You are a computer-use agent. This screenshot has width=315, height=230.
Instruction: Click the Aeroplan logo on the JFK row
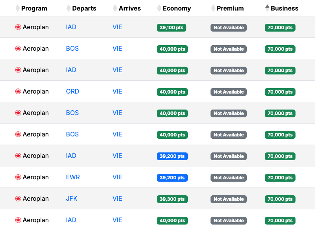click(18, 198)
